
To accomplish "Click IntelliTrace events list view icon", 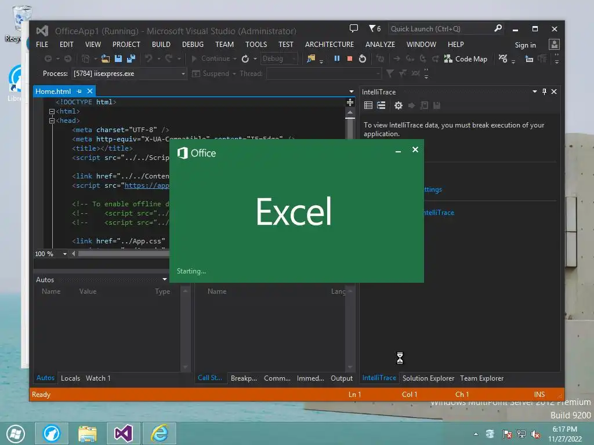I will pos(368,105).
